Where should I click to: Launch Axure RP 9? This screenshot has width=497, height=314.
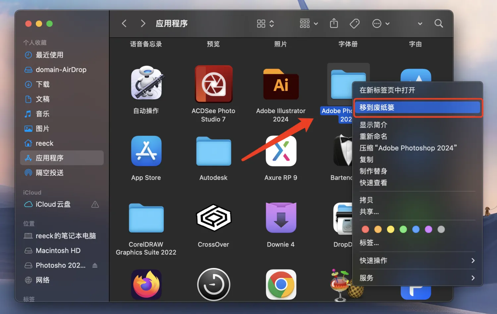click(281, 151)
